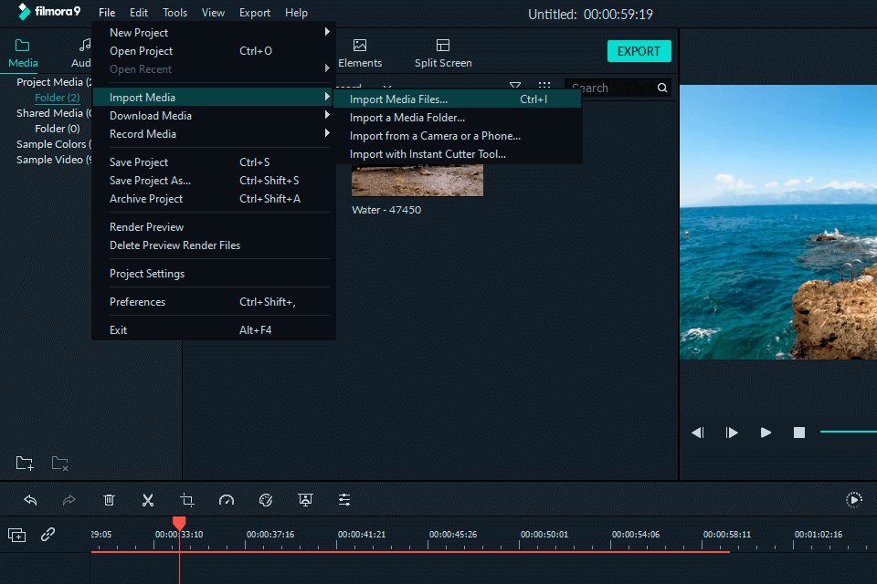Expand the New Project submenu
Screen dimensions: 877x584
(327, 32)
